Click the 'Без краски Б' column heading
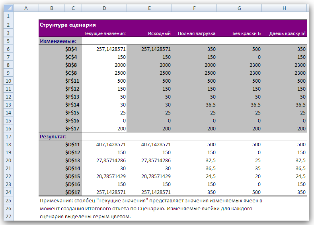 point(246,33)
